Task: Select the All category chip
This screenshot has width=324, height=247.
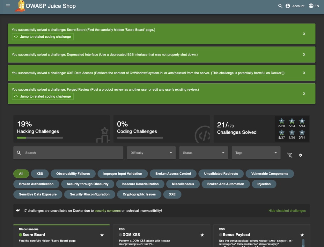Action: click(x=21, y=174)
